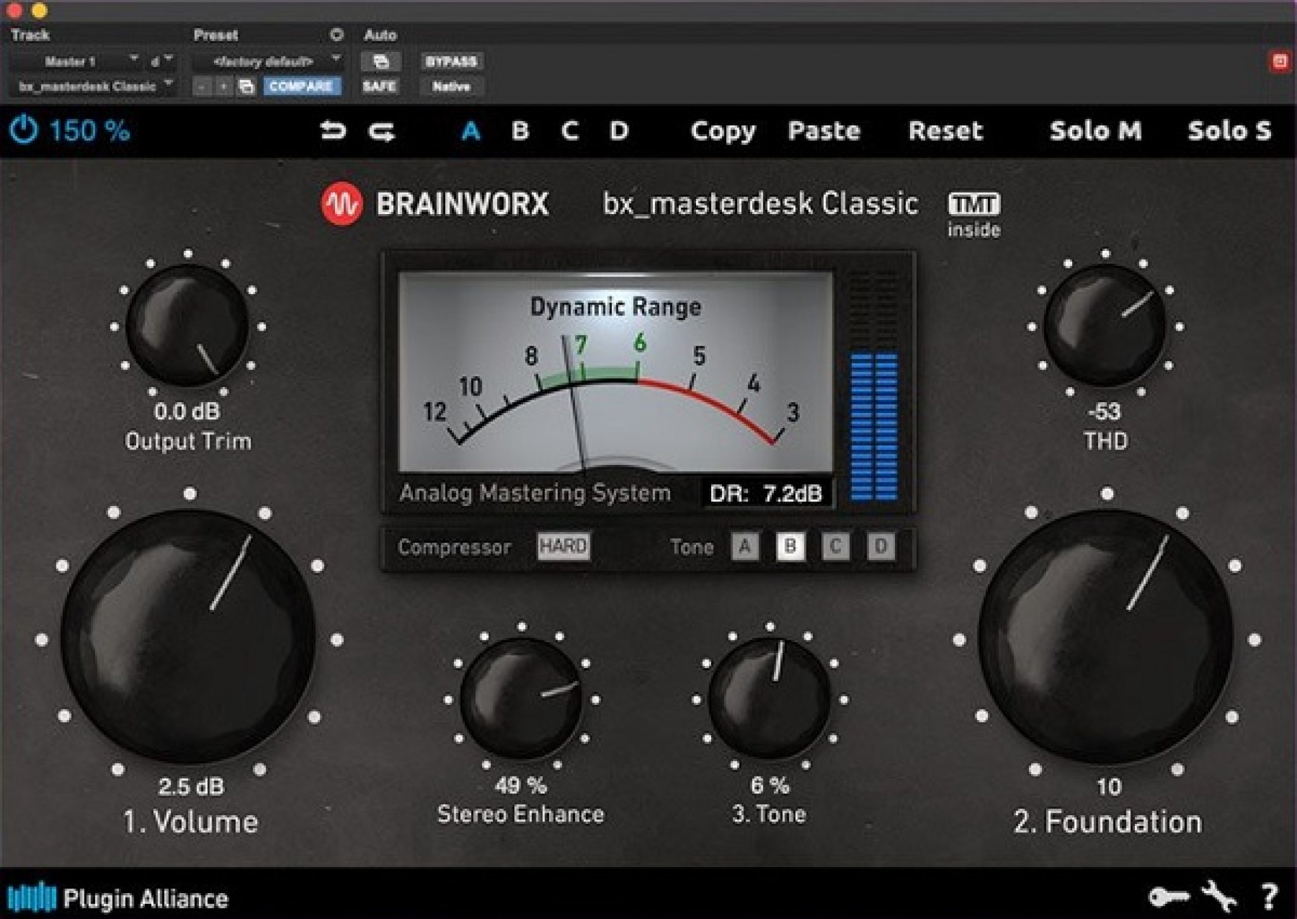Image resolution: width=1297 pixels, height=919 pixels.
Task: Click the Brainworx red logo
Action: point(342,204)
